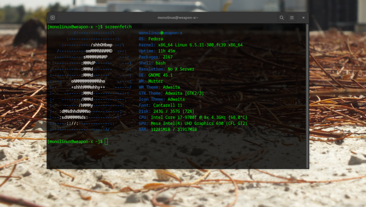Viewport: 366px width, 207px height.
Task: Click the GPU: Mesa Intel UHD Graphics line
Action: 193,123
